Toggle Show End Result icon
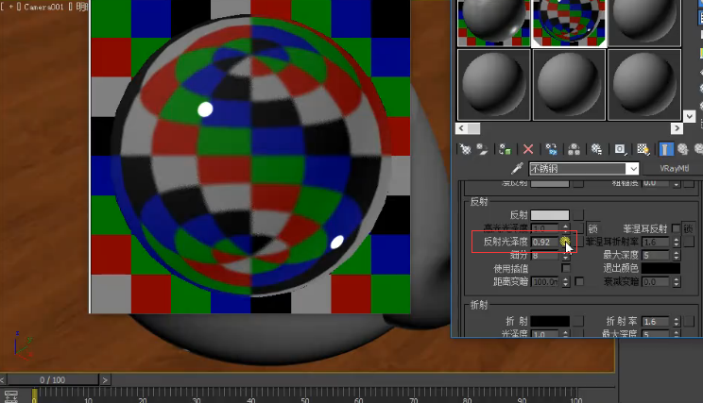 [x=665, y=149]
